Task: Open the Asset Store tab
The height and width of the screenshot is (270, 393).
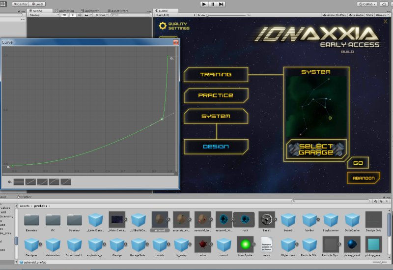Action: pos(118,11)
